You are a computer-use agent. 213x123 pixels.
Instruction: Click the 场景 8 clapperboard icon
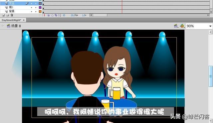coord(8,26)
